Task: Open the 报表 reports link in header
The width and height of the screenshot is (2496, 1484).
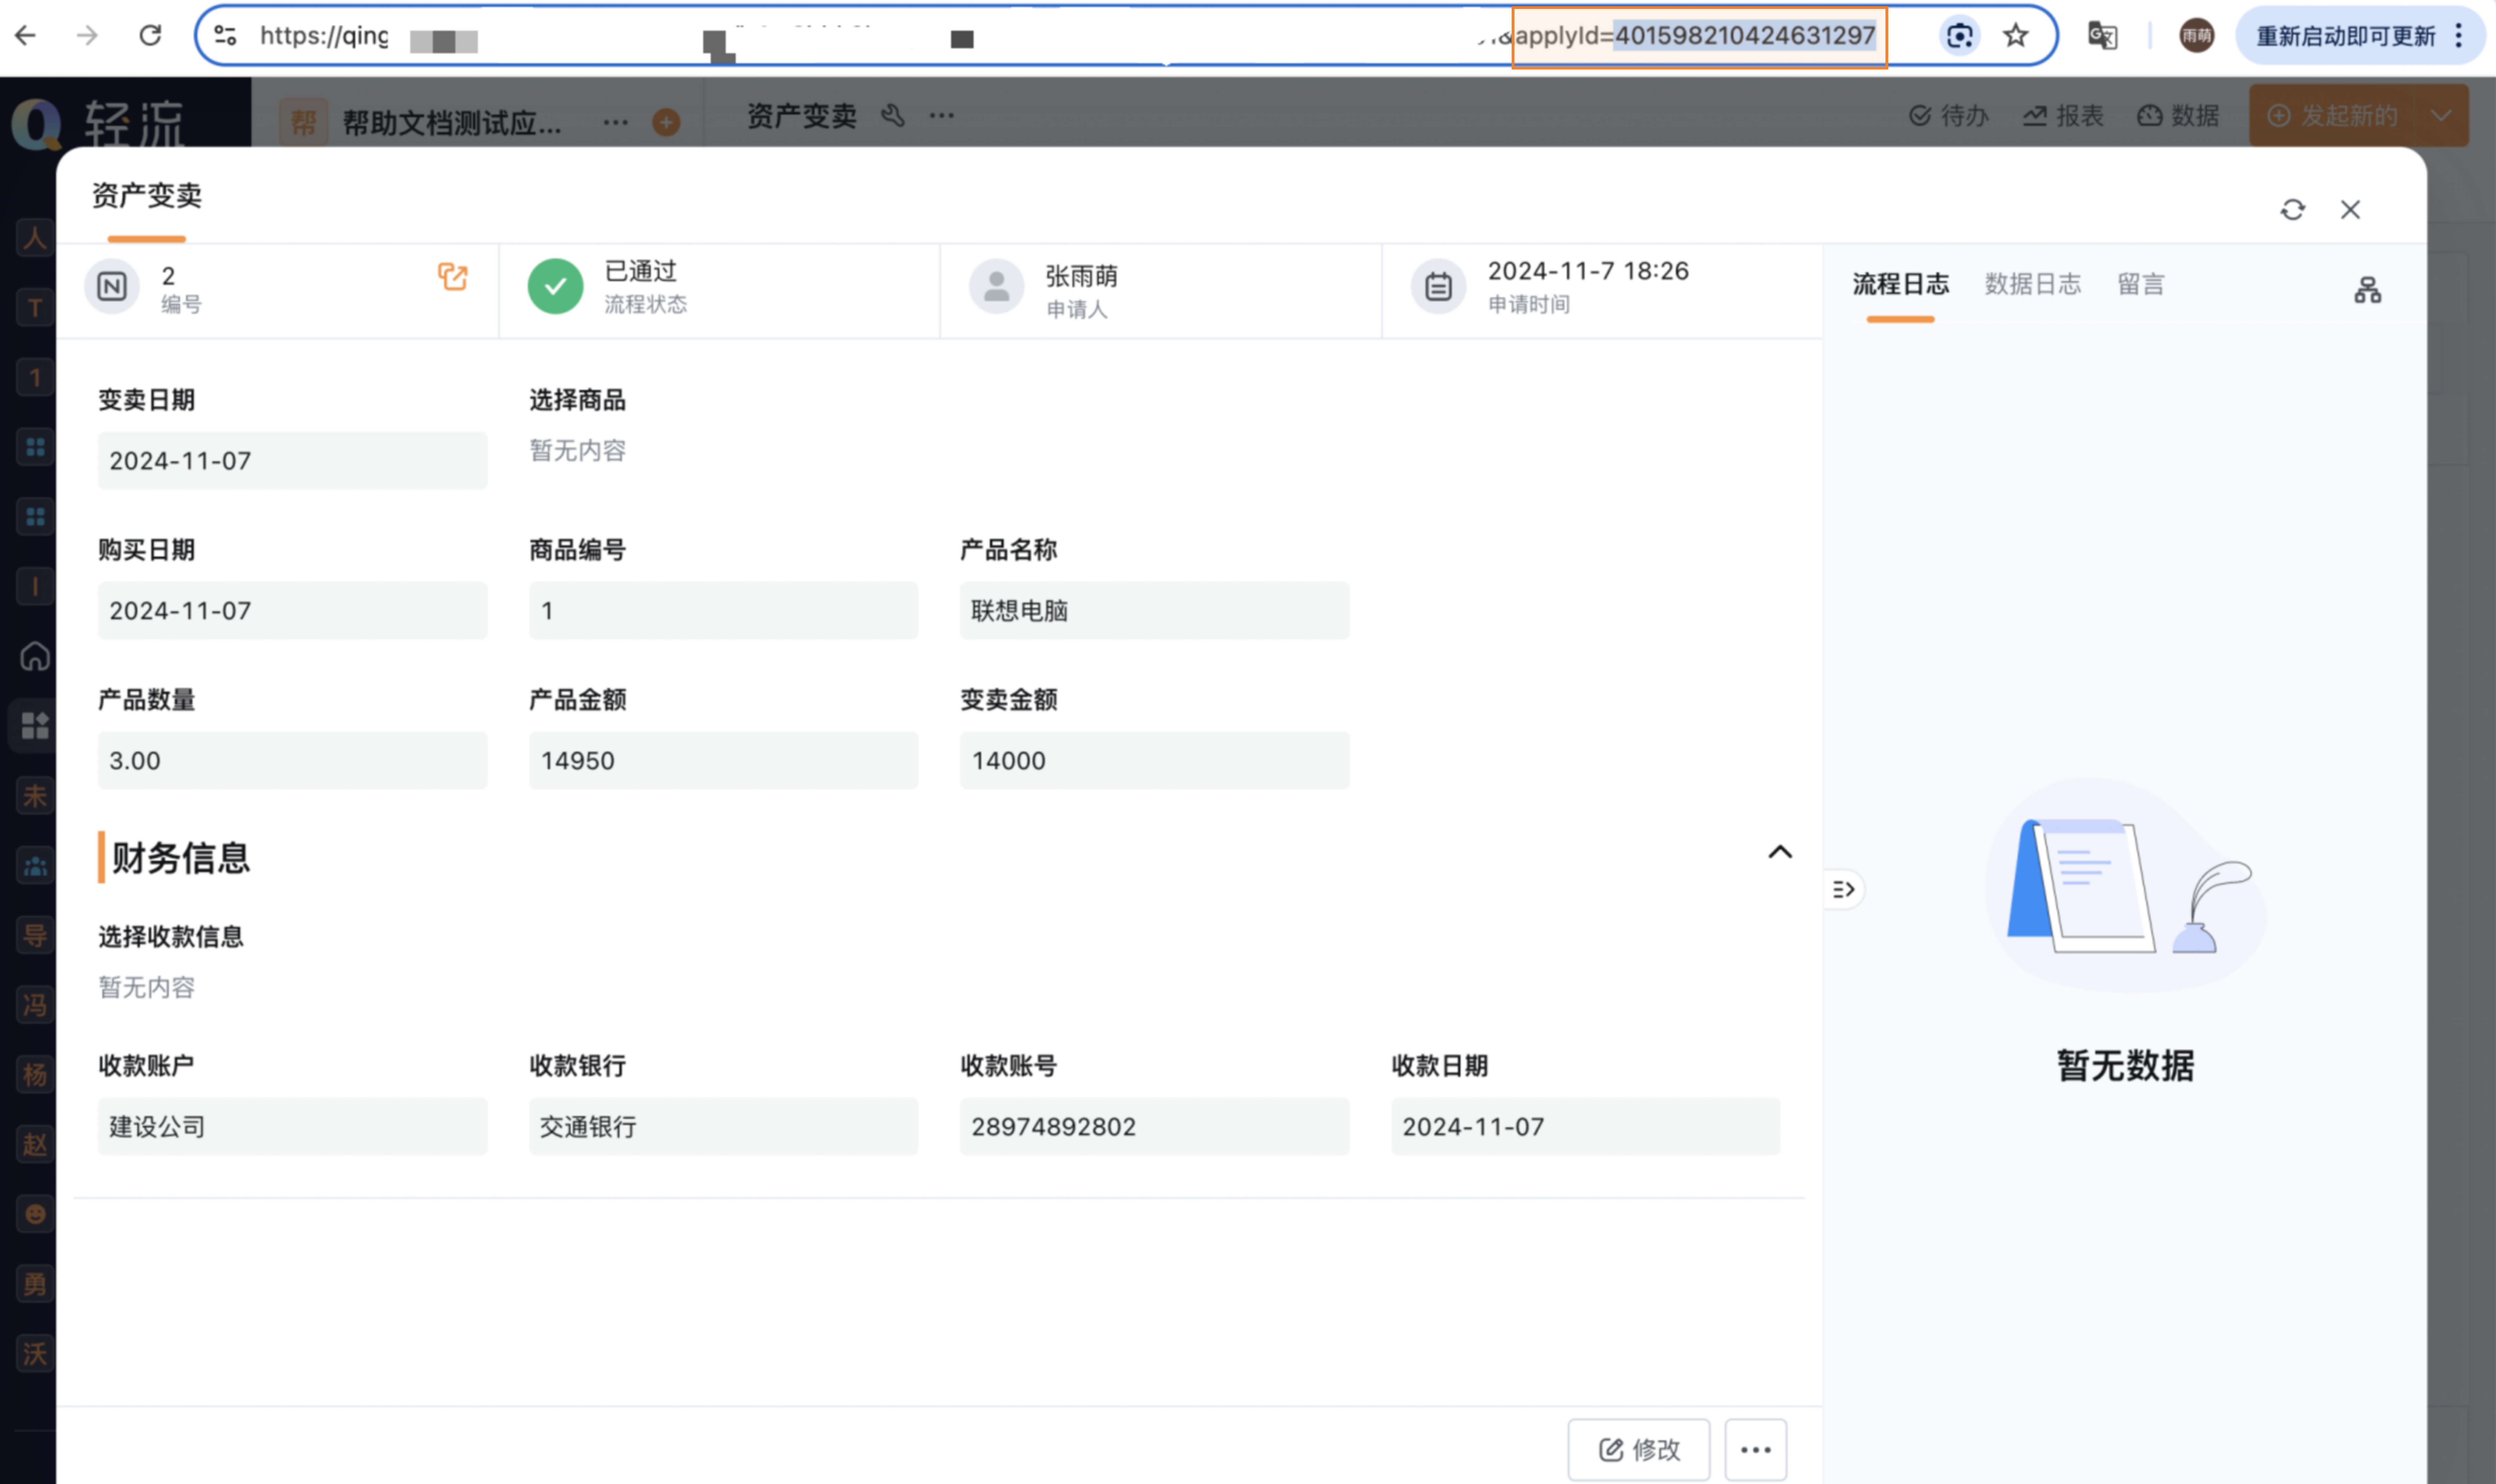Action: pyautogui.click(x=2063, y=116)
